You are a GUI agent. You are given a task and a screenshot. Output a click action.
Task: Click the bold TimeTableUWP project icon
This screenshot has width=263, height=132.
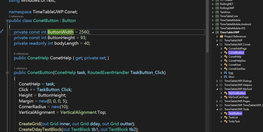pyautogui.click(x=217, y=32)
